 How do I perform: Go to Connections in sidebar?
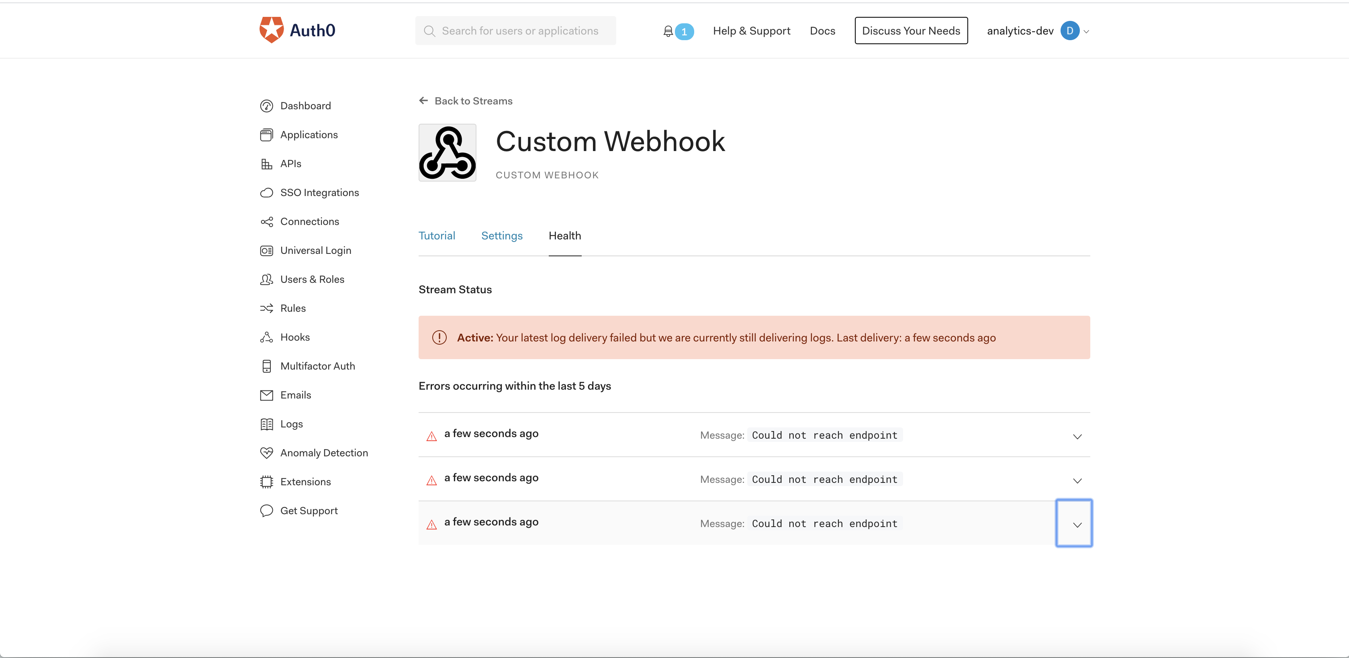coord(309,222)
